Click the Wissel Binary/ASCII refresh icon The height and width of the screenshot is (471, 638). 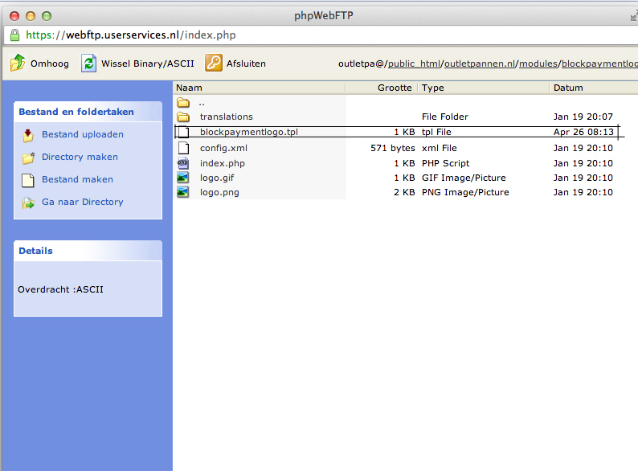[x=88, y=63]
